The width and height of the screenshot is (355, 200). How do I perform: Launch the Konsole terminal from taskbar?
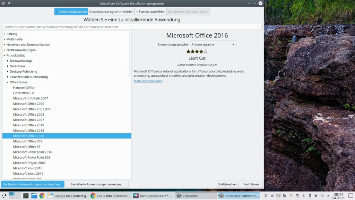point(26,196)
